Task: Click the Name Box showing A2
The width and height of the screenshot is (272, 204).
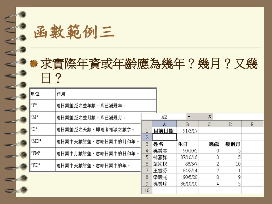Action: pos(164,117)
